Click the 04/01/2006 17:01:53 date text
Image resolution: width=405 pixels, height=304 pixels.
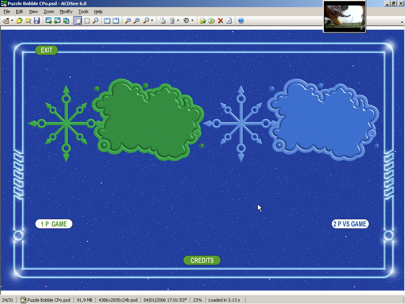165,300
